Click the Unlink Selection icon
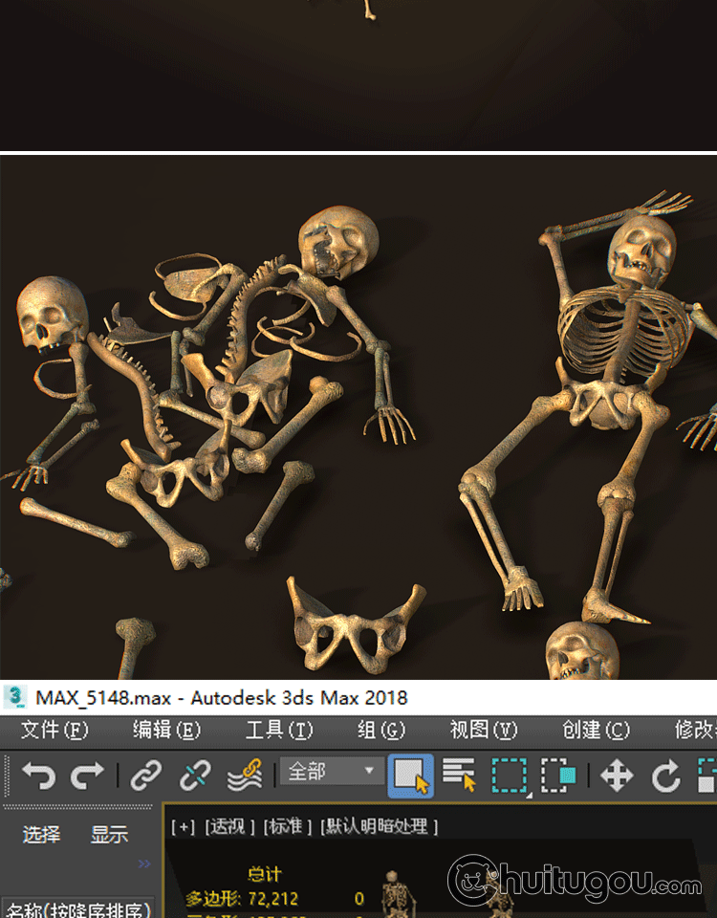 coord(195,775)
